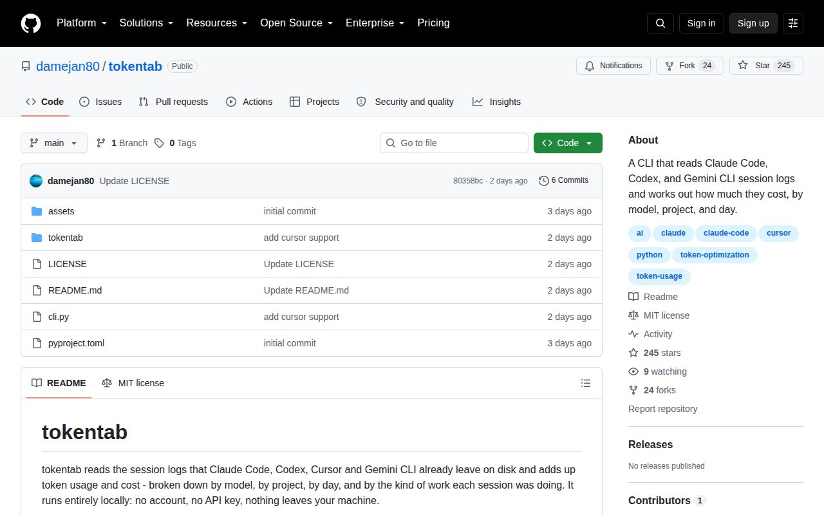Select the README tab above file content
Viewport: 824px width, 515px height.
(59, 383)
